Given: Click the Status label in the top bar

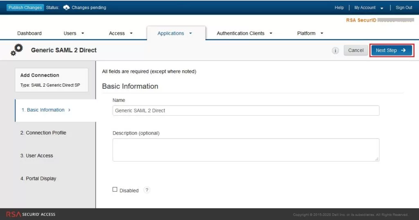Looking at the screenshot, I should tap(52, 7).
